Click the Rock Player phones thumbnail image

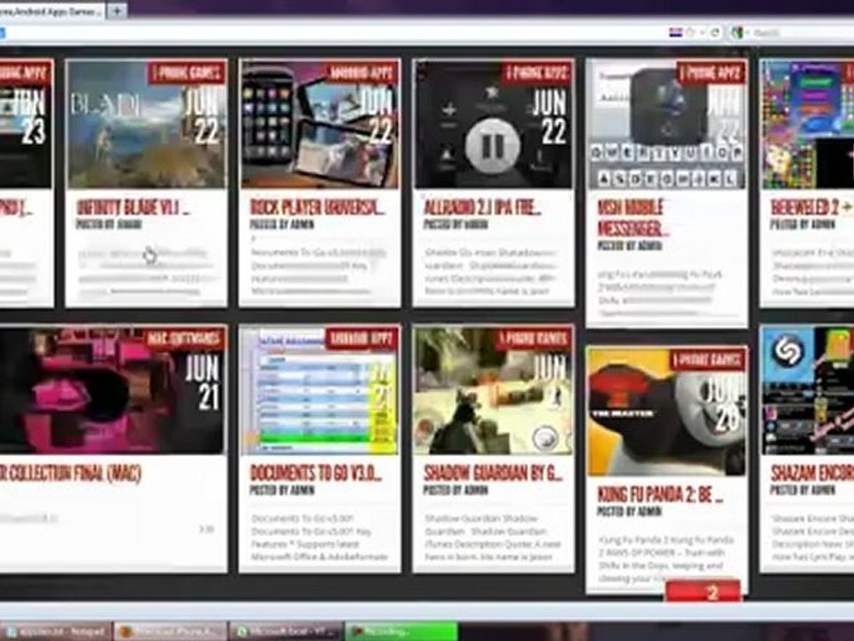pos(319,125)
